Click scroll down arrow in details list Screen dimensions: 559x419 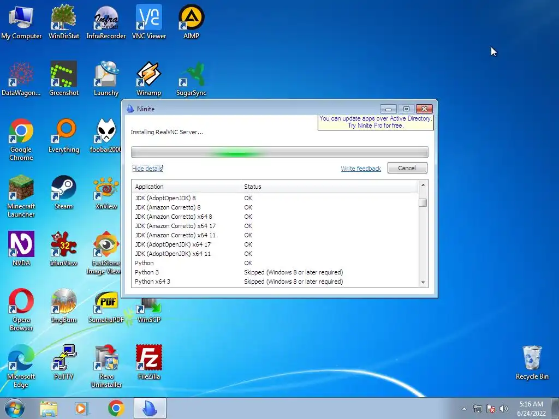coord(423,283)
